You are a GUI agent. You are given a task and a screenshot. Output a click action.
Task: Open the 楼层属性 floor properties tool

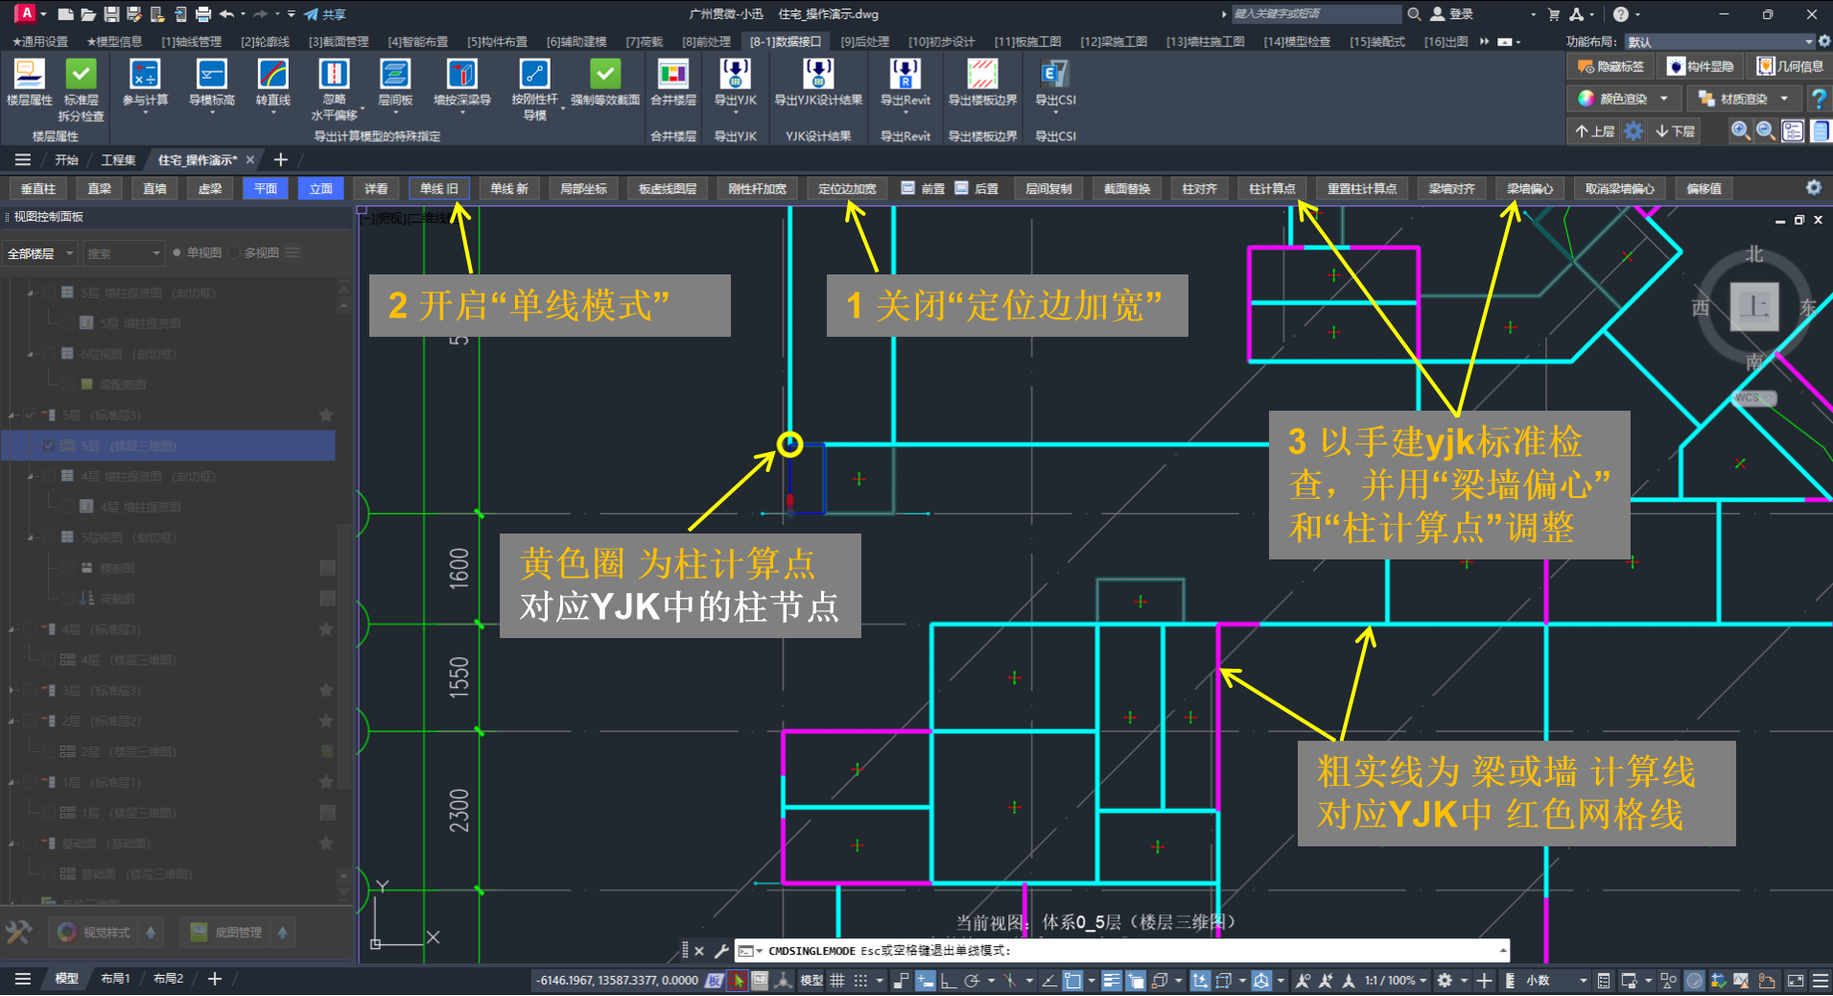29,83
